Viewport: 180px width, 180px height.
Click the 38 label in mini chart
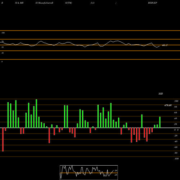point(116,171)
